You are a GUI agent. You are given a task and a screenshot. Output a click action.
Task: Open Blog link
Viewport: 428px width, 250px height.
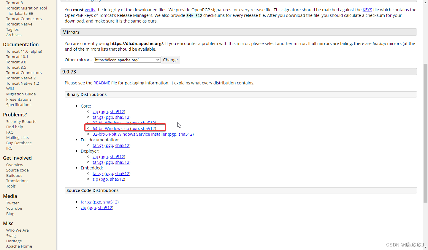(x=10, y=214)
